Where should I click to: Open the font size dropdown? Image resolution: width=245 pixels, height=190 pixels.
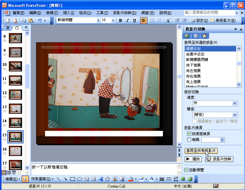coord(113,20)
